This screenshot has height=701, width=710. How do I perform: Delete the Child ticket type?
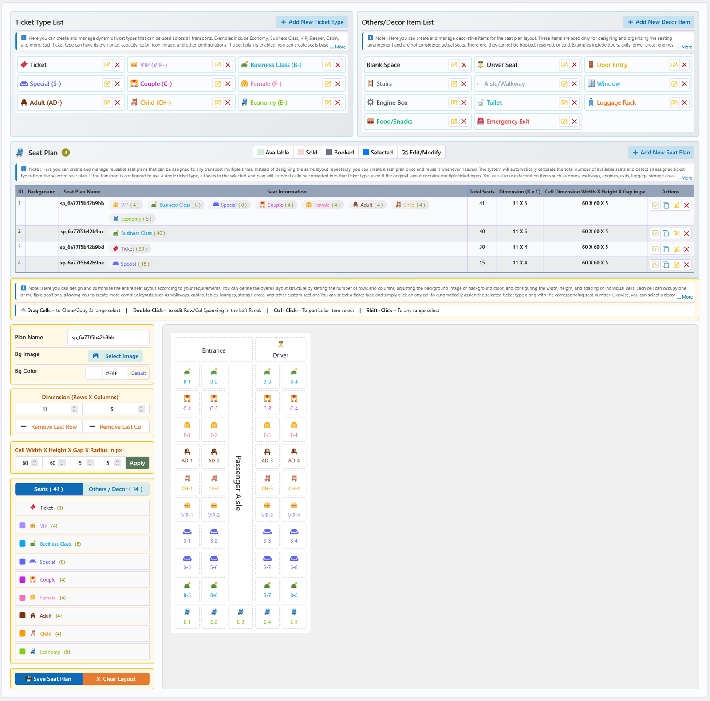(228, 102)
